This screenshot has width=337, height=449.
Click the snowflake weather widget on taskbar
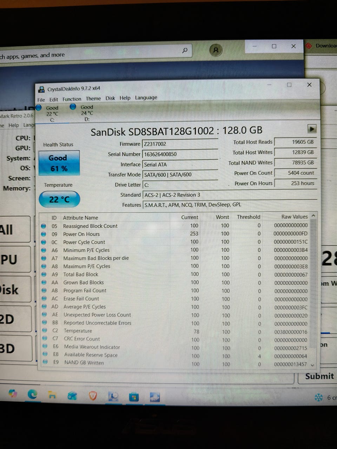point(318,397)
